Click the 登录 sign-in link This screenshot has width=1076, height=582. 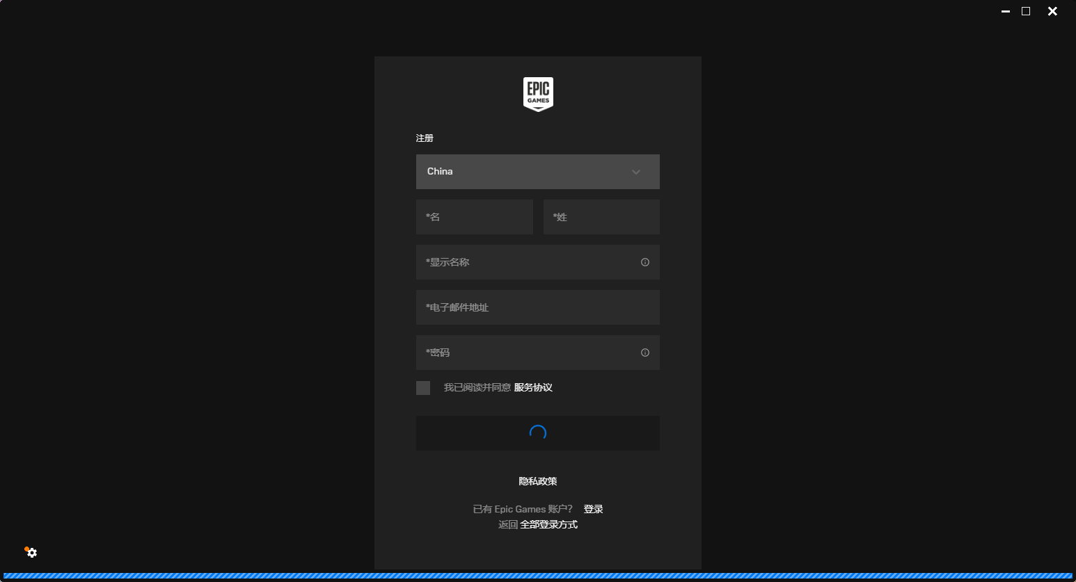[x=593, y=509]
